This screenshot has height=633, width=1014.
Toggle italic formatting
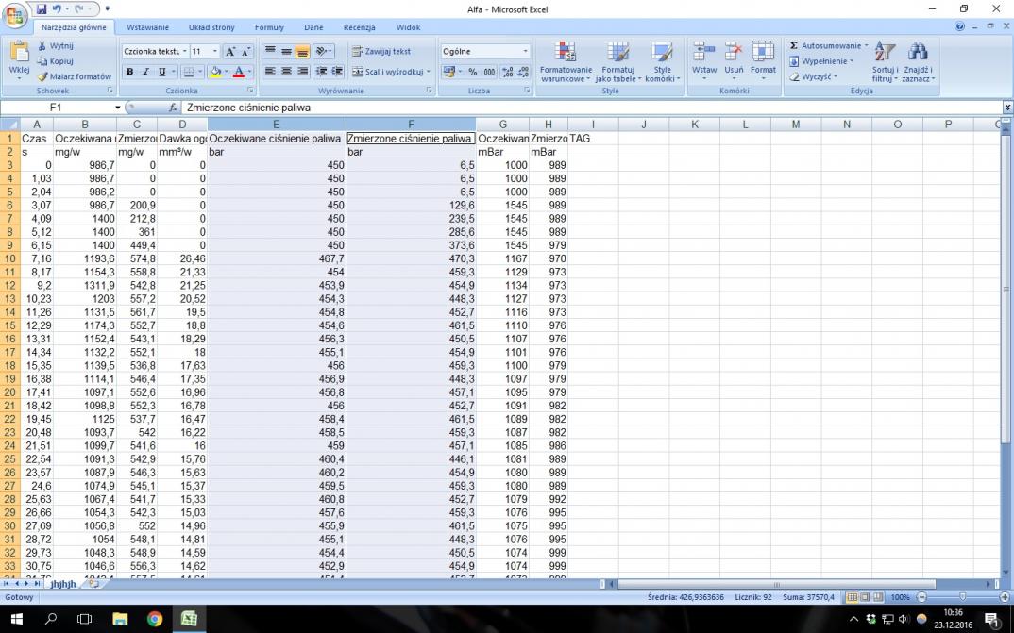[x=146, y=72]
